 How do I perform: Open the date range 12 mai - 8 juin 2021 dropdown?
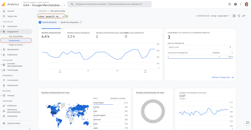tap(220, 16)
